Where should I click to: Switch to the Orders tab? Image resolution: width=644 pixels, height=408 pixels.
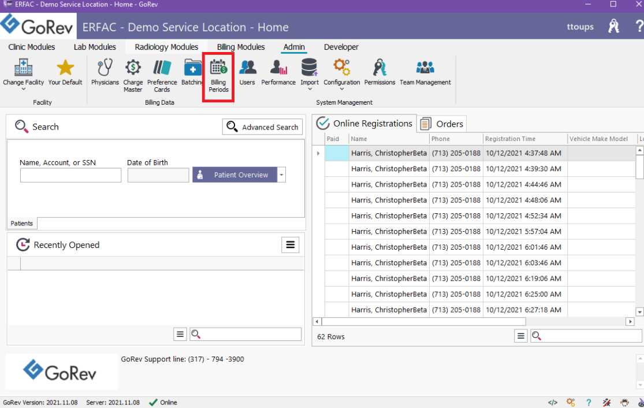click(x=442, y=124)
